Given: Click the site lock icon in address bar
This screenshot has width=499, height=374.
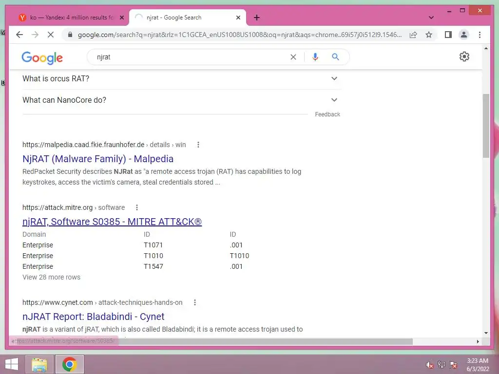Looking at the screenshot, I should coord(70,35).
